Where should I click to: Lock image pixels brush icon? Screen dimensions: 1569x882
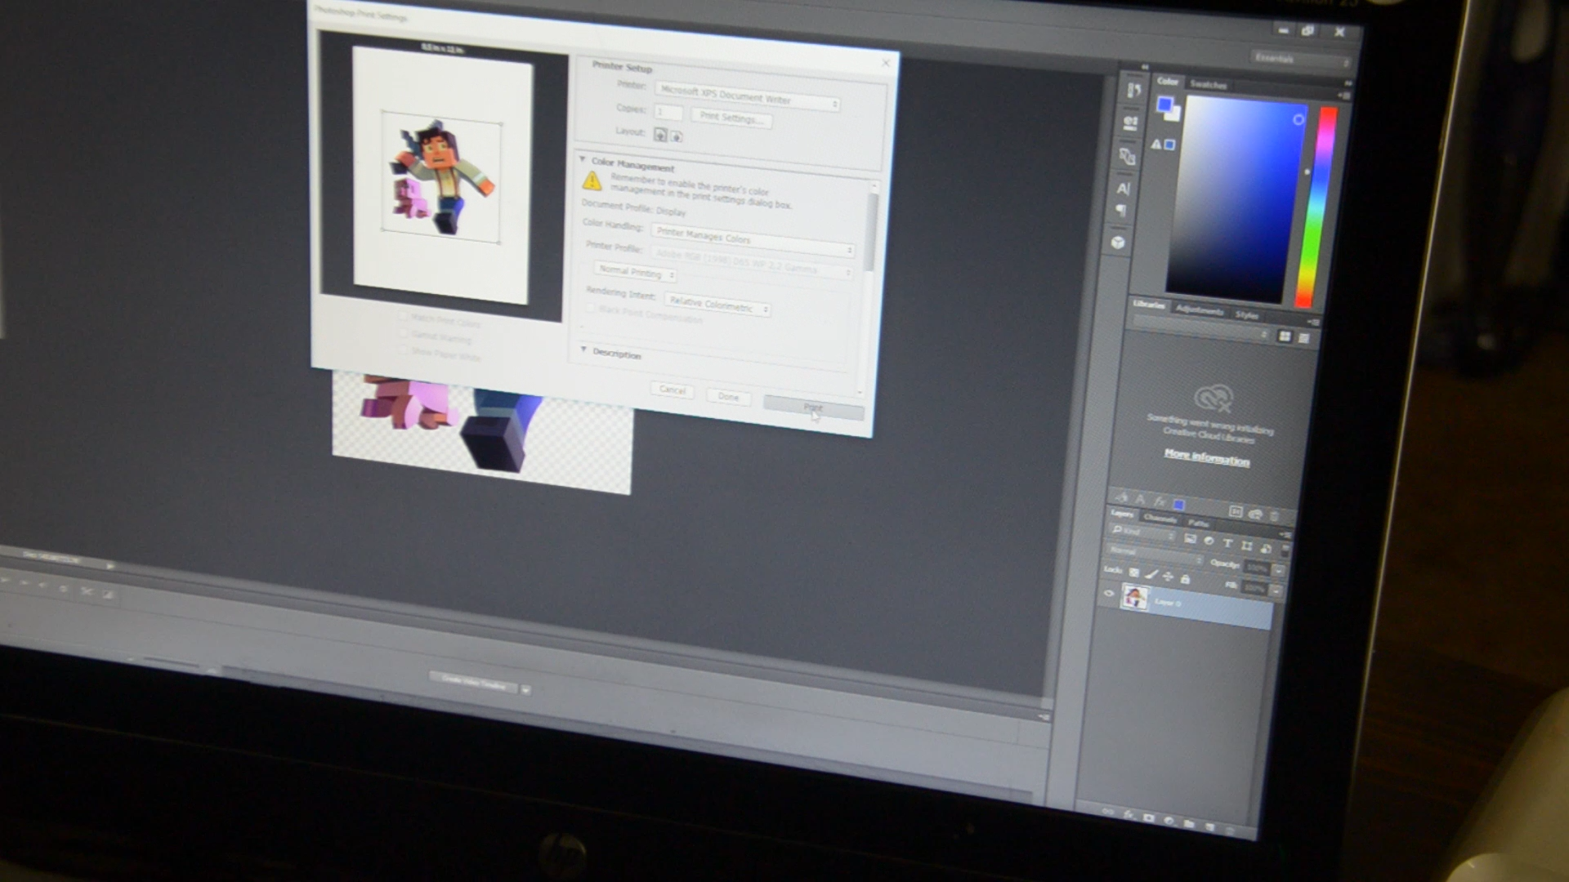1151,574
